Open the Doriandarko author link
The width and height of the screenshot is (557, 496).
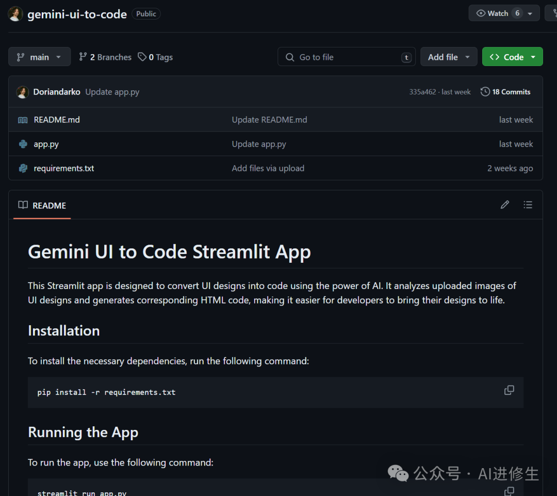click(x=57, y=92)
